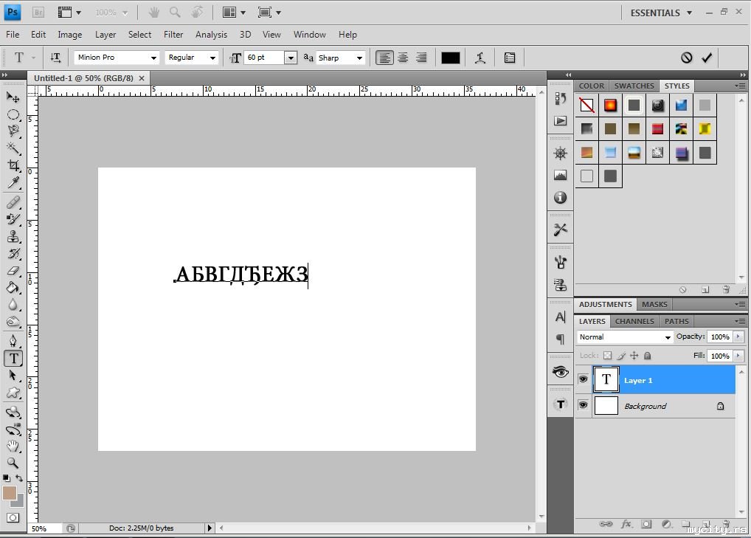Screen dimensions: 751x538
Task: Select the Crop tool
Action: [13, 165]
